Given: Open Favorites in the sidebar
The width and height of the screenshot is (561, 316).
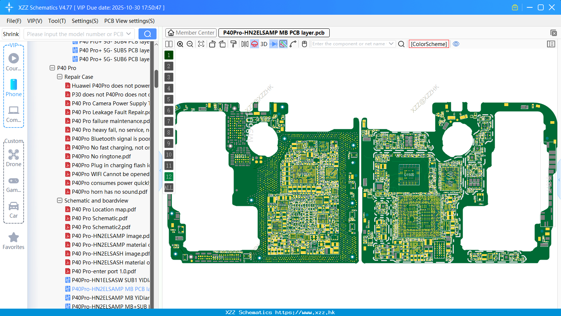Looking at the screenshot, I should tap(14, 241).
